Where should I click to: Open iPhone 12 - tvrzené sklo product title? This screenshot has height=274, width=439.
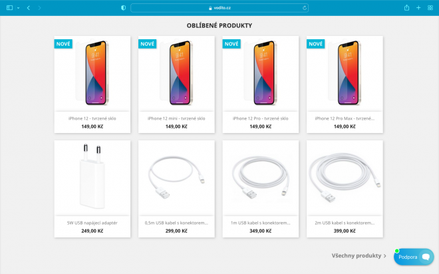[x=92, y=118]
